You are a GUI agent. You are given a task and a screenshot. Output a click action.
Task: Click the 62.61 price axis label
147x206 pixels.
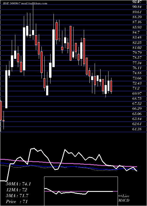pos(137,124)
